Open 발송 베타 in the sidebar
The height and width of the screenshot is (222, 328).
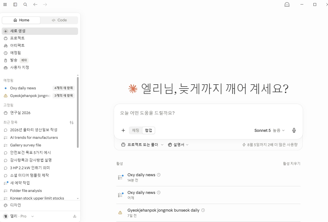[40, 60]
